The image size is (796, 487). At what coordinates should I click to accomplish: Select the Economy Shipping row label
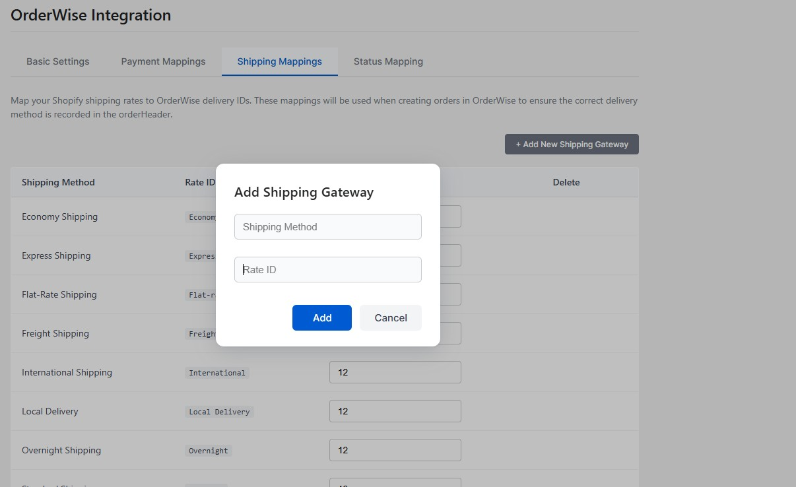[x=59, y=216]
